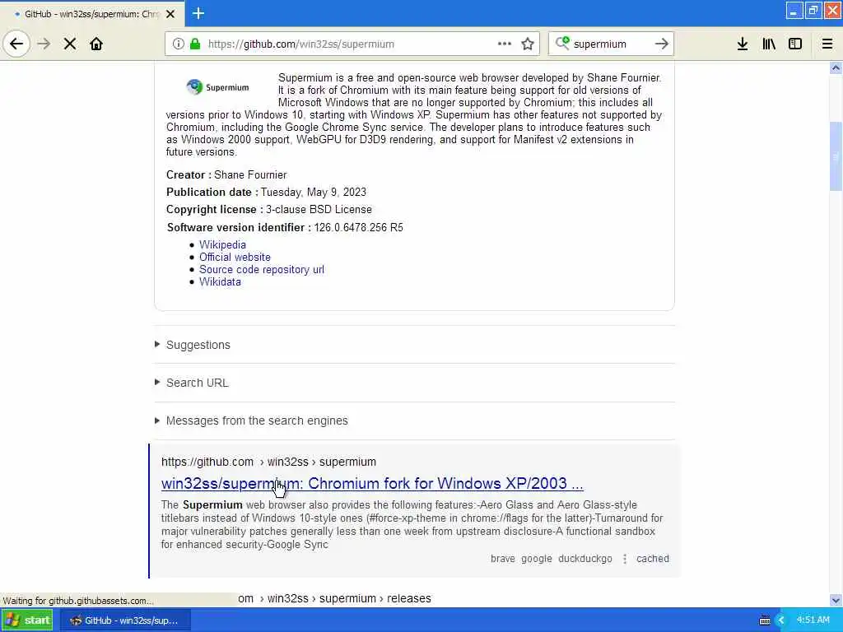
Task: Open the downloads panel
Action: coord(743,44)
